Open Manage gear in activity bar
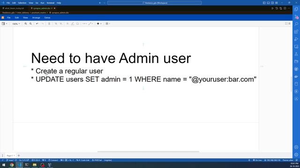Screen dimensions: 300x168 (296, 154)
